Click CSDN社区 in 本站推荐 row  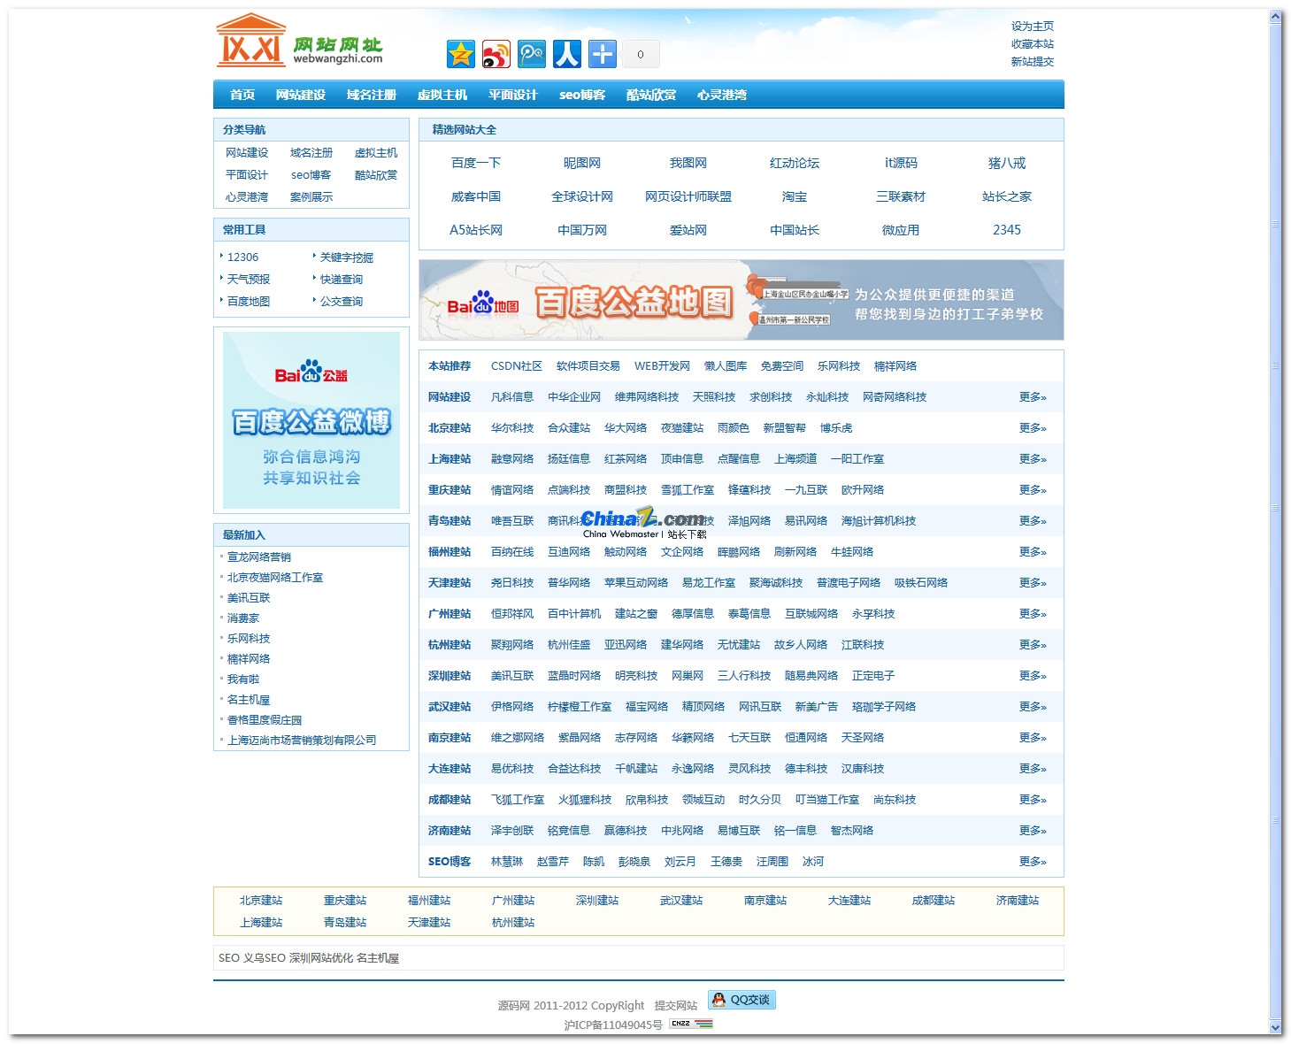(517, 366)
